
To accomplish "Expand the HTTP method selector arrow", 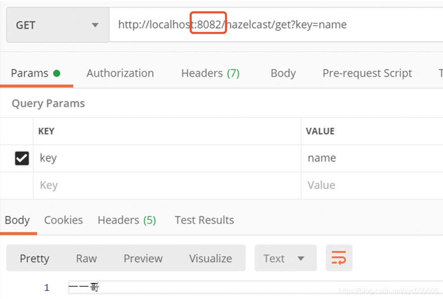I will pos(95,25).
